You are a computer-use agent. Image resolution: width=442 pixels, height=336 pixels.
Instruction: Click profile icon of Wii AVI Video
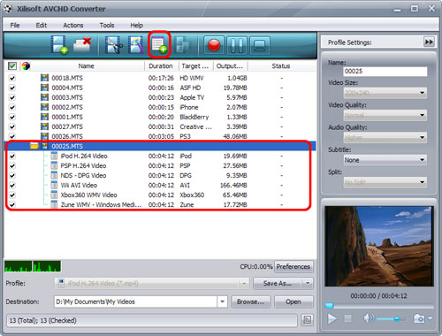pyautogui.click(x=54, y=185)
